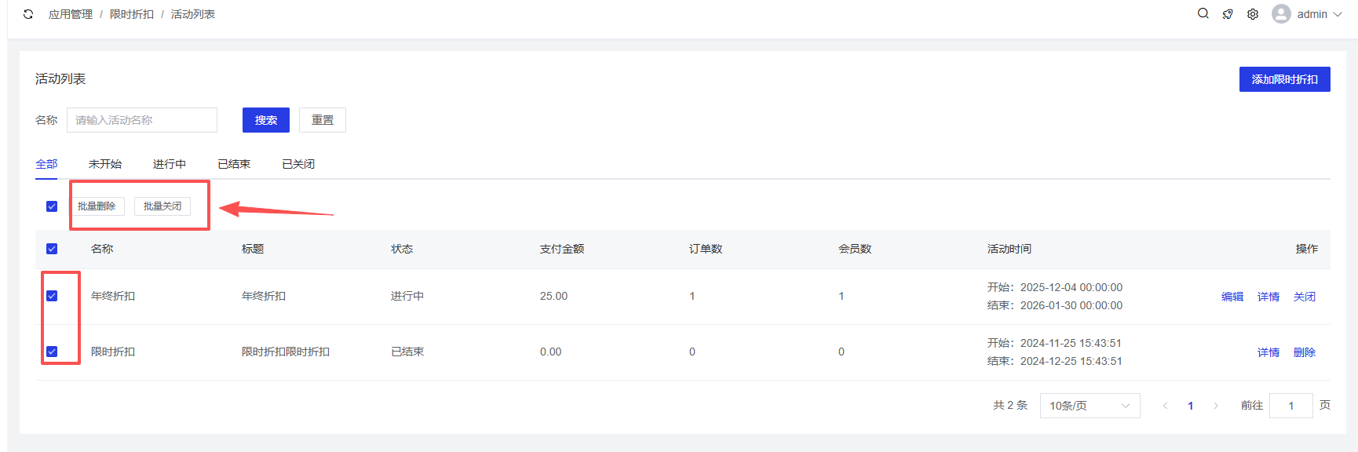This screenshot has width=1358, height=452.
Task: Switch to the 进行中 tab
Action: (170, 164)
